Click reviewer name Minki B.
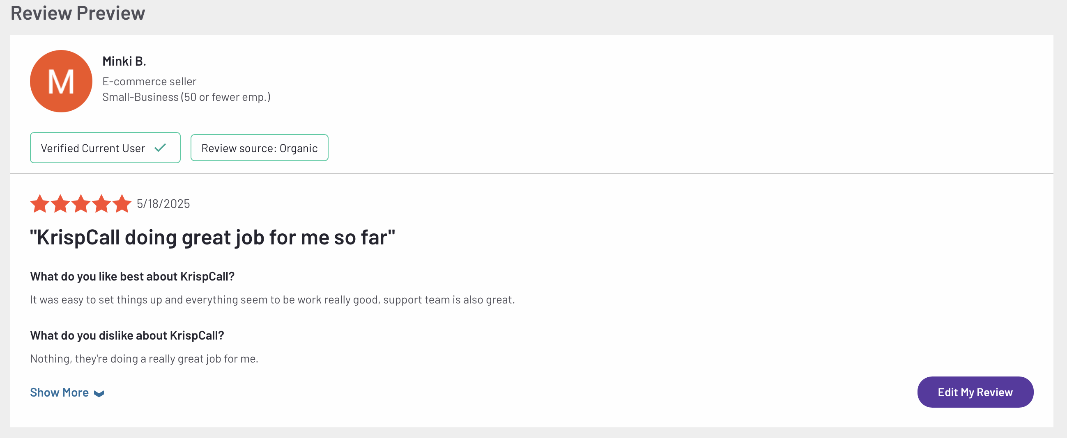Screen dimensions: 1067x438 pos(124,61)
